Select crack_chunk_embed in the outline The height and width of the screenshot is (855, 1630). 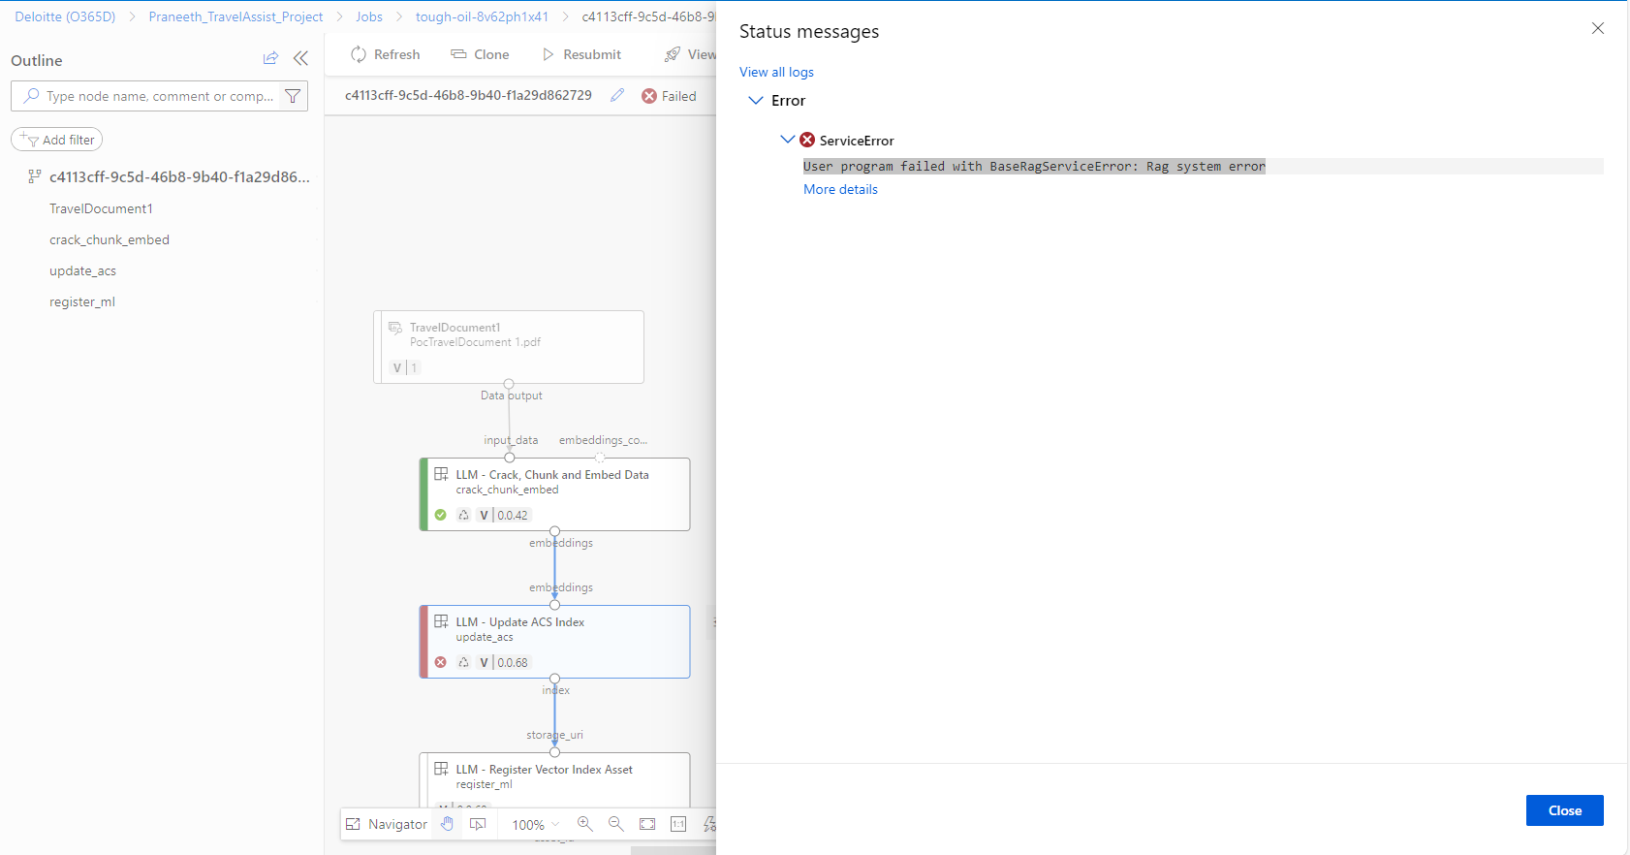110,239
